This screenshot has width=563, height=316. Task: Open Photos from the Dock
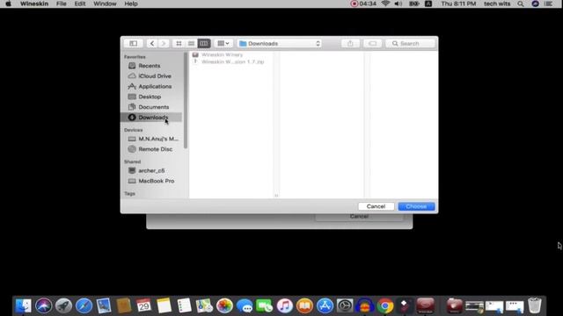click(x=224, y=306)
